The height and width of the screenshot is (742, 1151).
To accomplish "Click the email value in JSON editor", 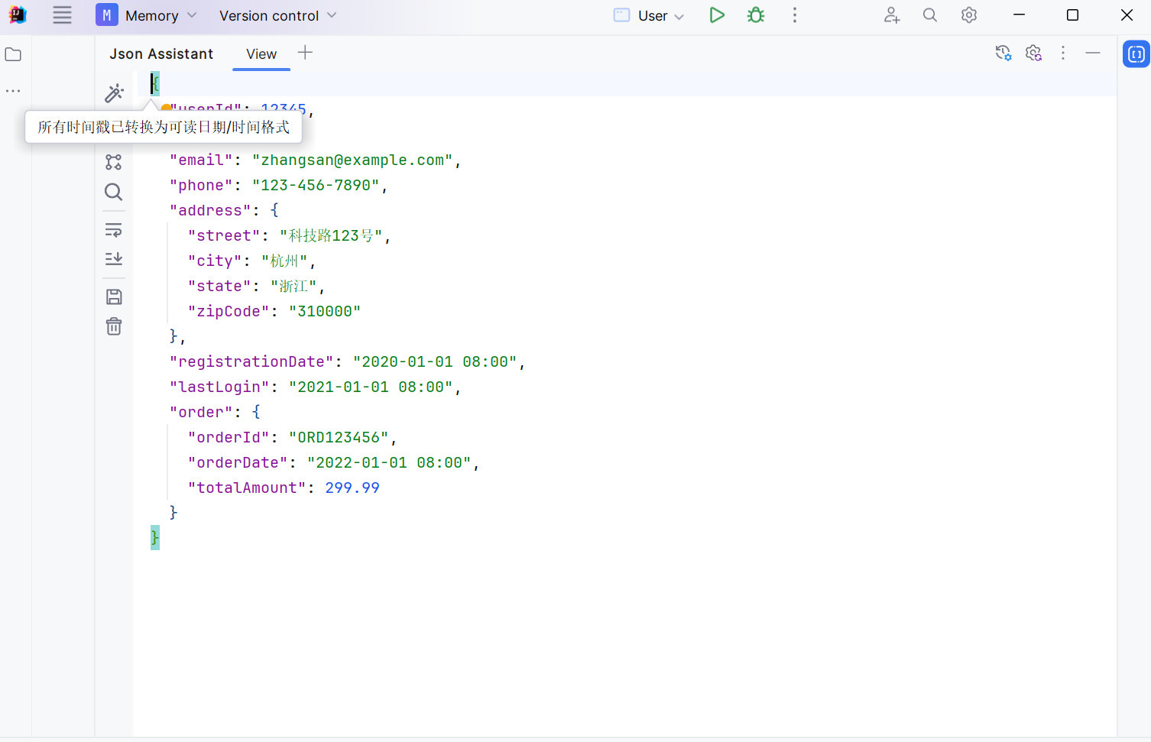I will 352,160.
